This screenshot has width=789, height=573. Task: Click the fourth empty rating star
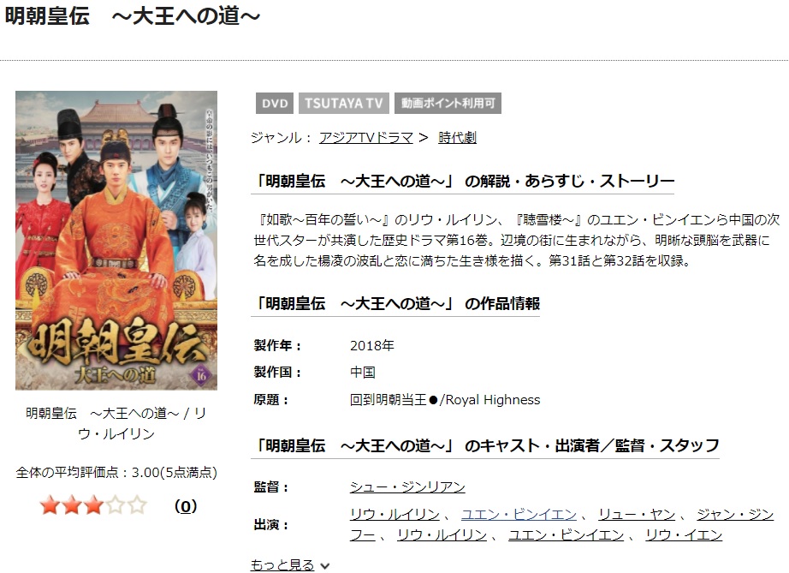coord(116,505)
